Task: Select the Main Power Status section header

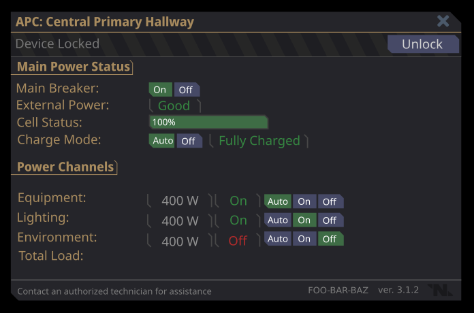Action: [x=73, y=67]
